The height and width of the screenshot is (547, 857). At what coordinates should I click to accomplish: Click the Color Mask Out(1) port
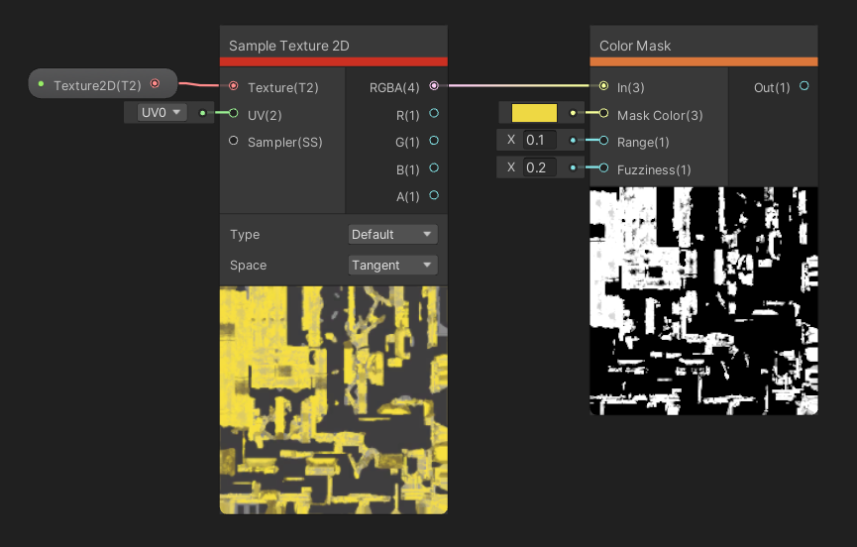803,87
